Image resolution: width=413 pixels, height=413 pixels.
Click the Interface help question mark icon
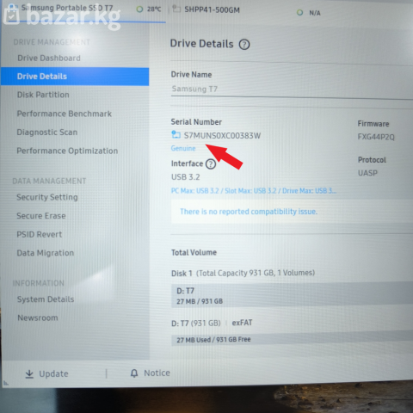click(211, 164)
